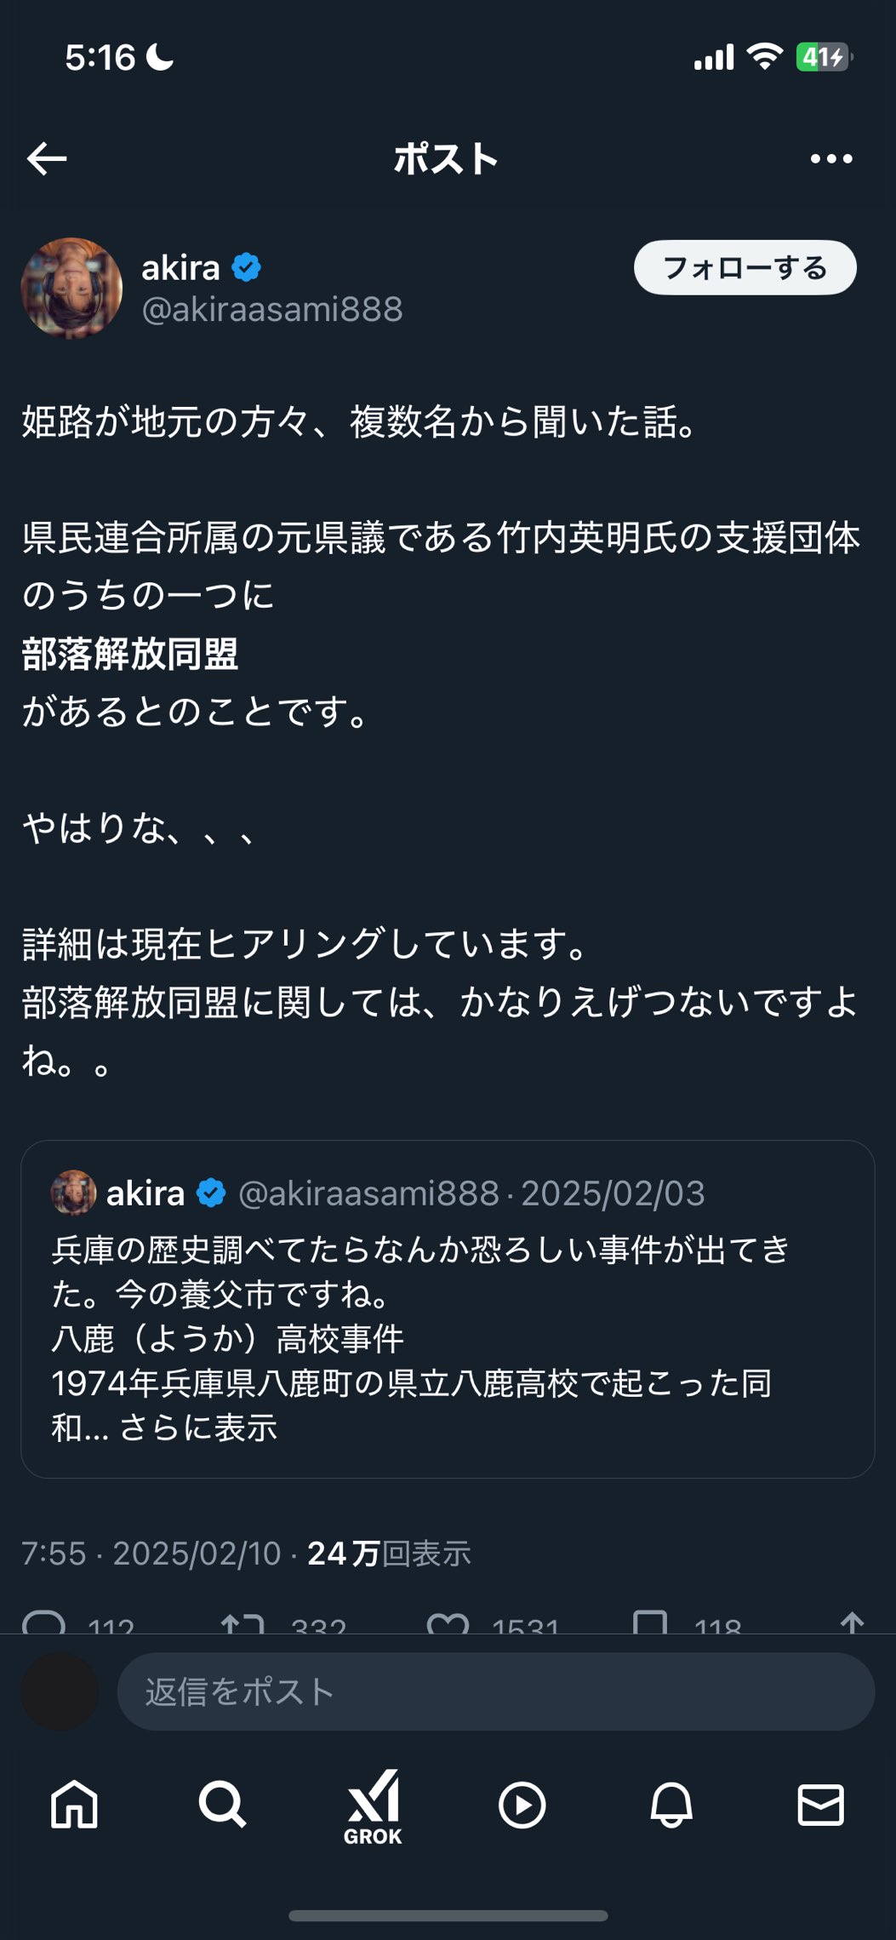Open the messages envelope tab
This screenshot has height=1940, width=896.
(x=820, y=1805)
